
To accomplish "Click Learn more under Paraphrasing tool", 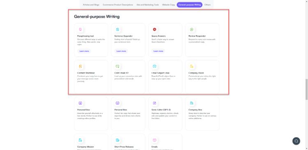I will (x=84, y=51).
